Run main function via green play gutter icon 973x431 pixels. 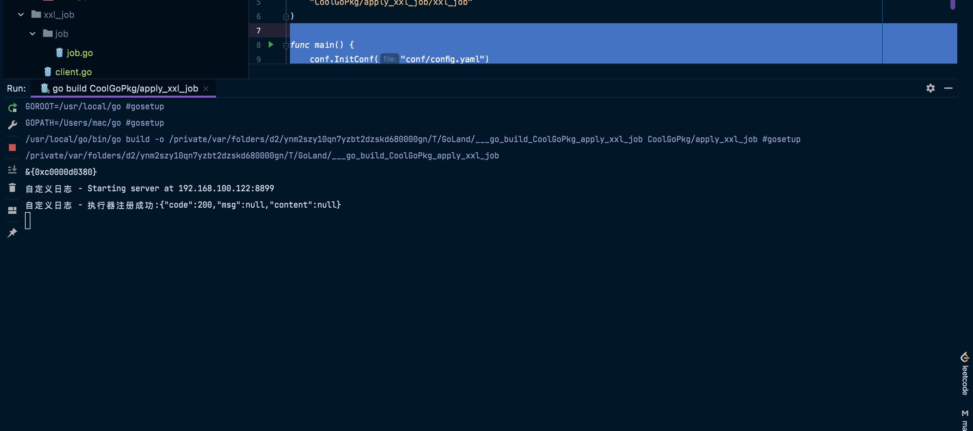(270, 44)
